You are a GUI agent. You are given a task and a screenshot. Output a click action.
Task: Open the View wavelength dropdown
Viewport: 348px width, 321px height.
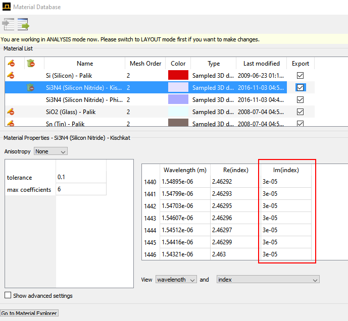[176, 280]
